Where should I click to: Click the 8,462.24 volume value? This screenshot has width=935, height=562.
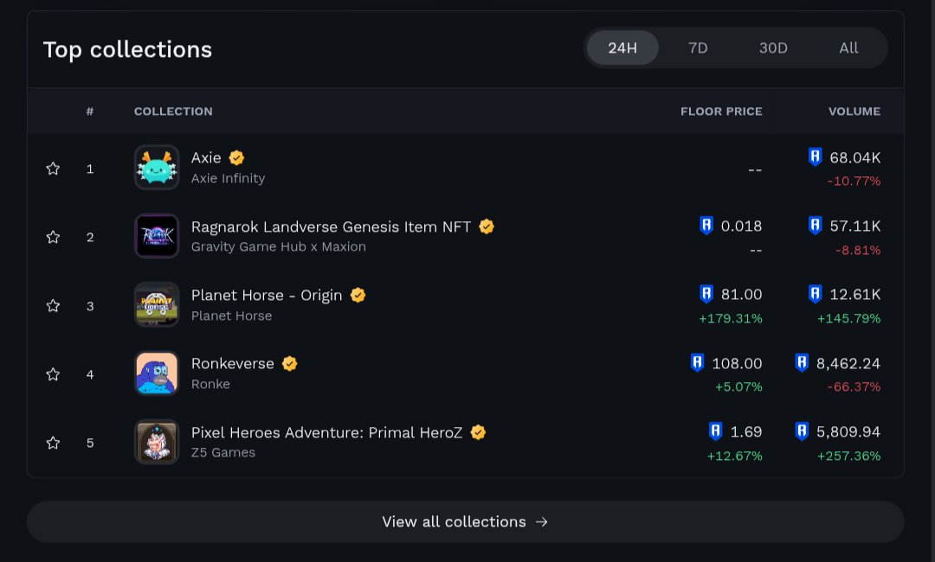coord(848,363)
